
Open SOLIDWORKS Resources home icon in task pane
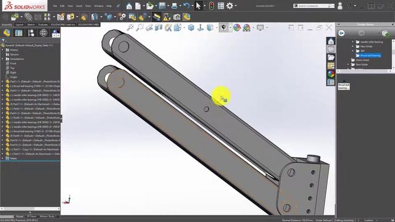pyautogui.click(x=331, y=41)
